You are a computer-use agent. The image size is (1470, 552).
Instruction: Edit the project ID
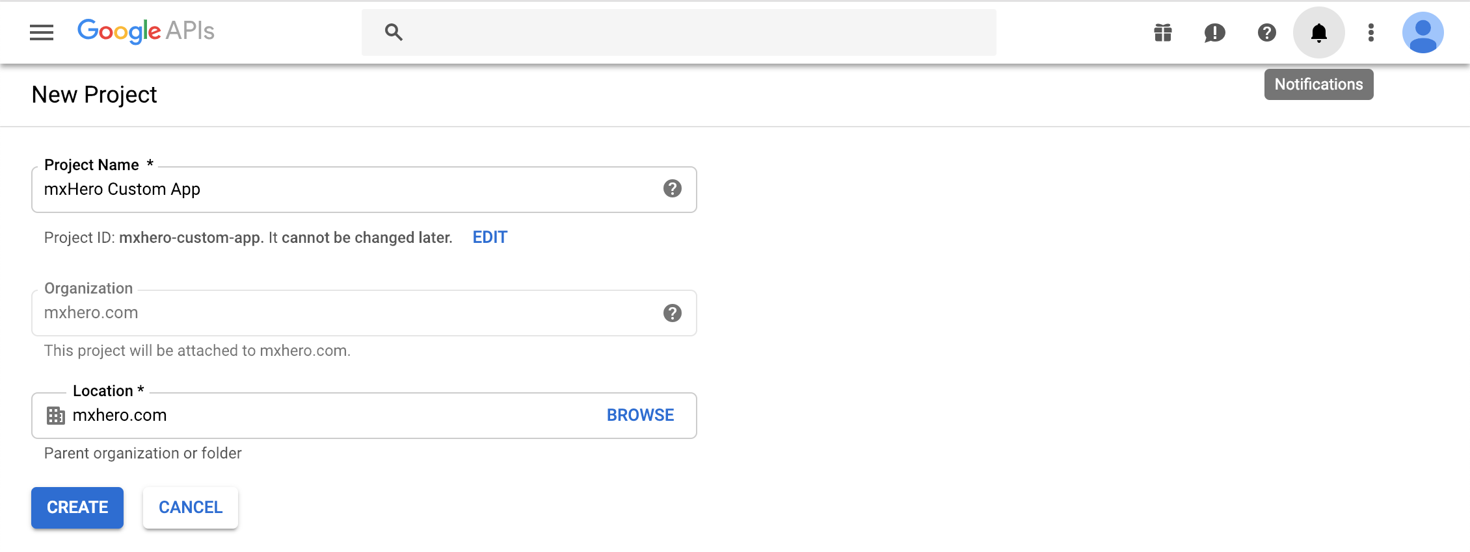pos(490,237)
